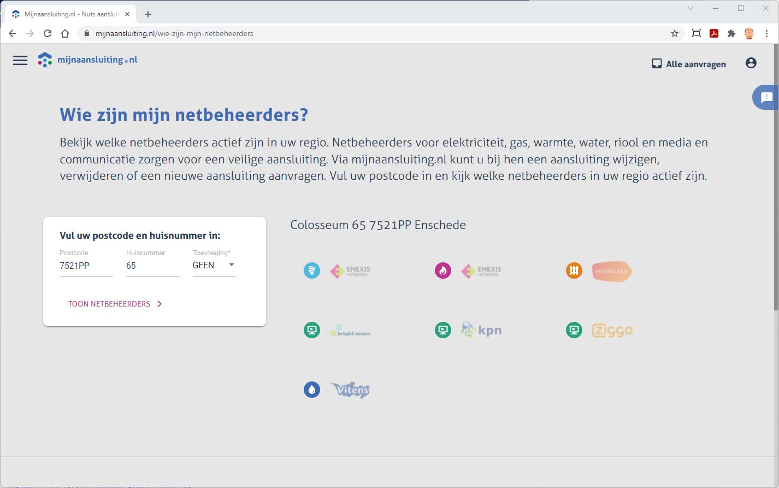Open the tab search dropdown arrow

click(691, 8)
